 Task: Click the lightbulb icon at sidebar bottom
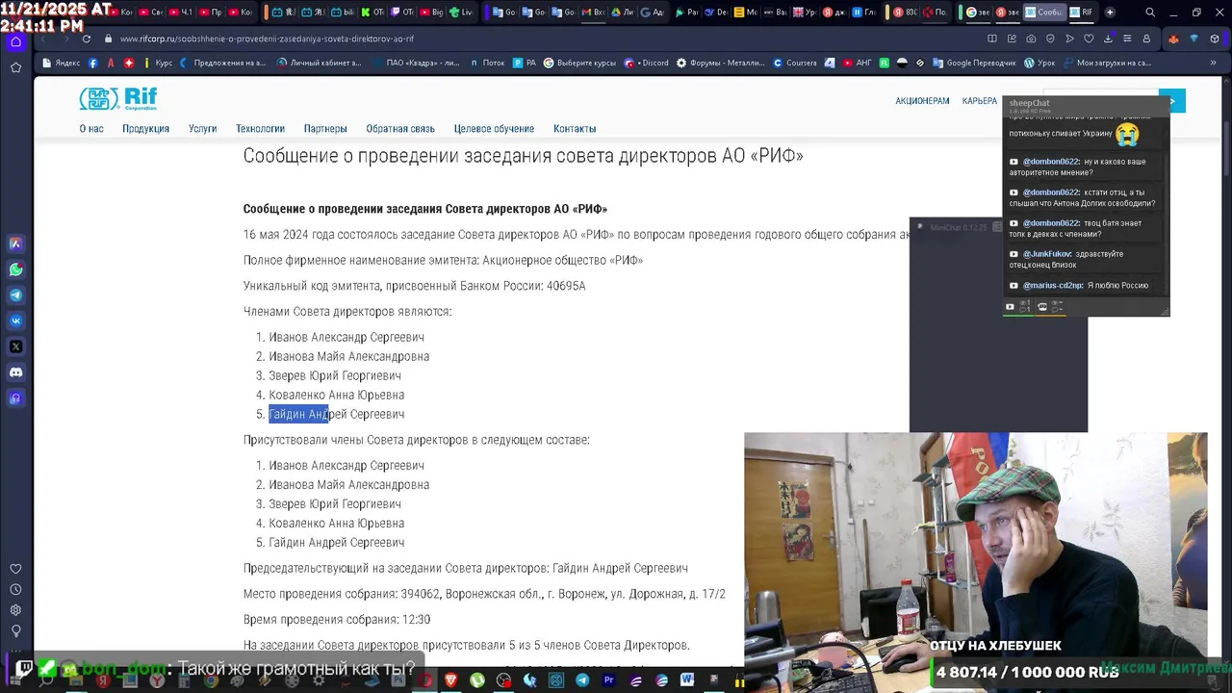pos(15,631)
